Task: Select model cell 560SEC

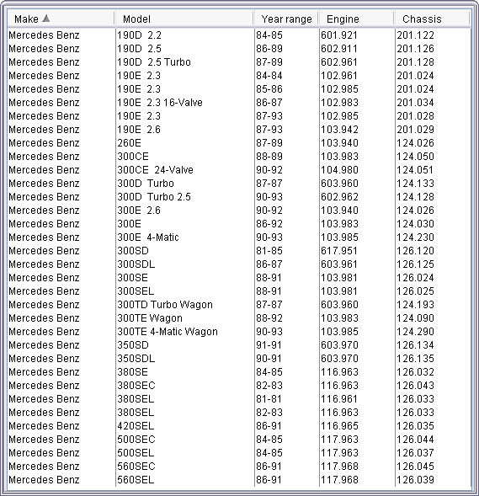Action: point(136,467)
